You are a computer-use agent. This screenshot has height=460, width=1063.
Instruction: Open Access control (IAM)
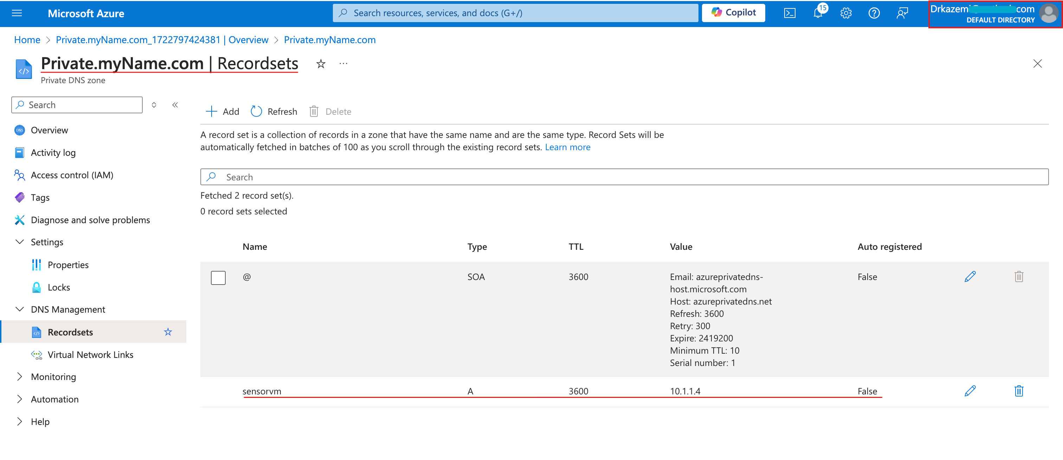pos(72,175)
